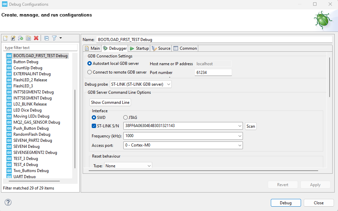This screenshot has height=211, width=338.
Task: Open filter settings for launch configurations
Action: coord(54,38)
